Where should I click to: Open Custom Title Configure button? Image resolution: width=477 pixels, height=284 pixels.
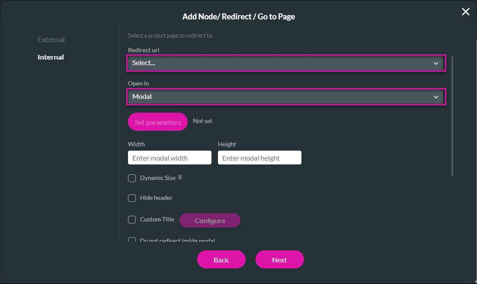point(210,221)
